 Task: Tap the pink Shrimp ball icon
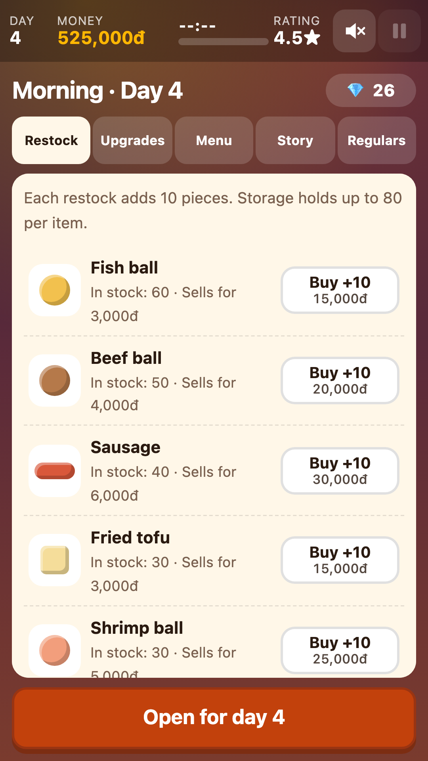pos(55,650)
